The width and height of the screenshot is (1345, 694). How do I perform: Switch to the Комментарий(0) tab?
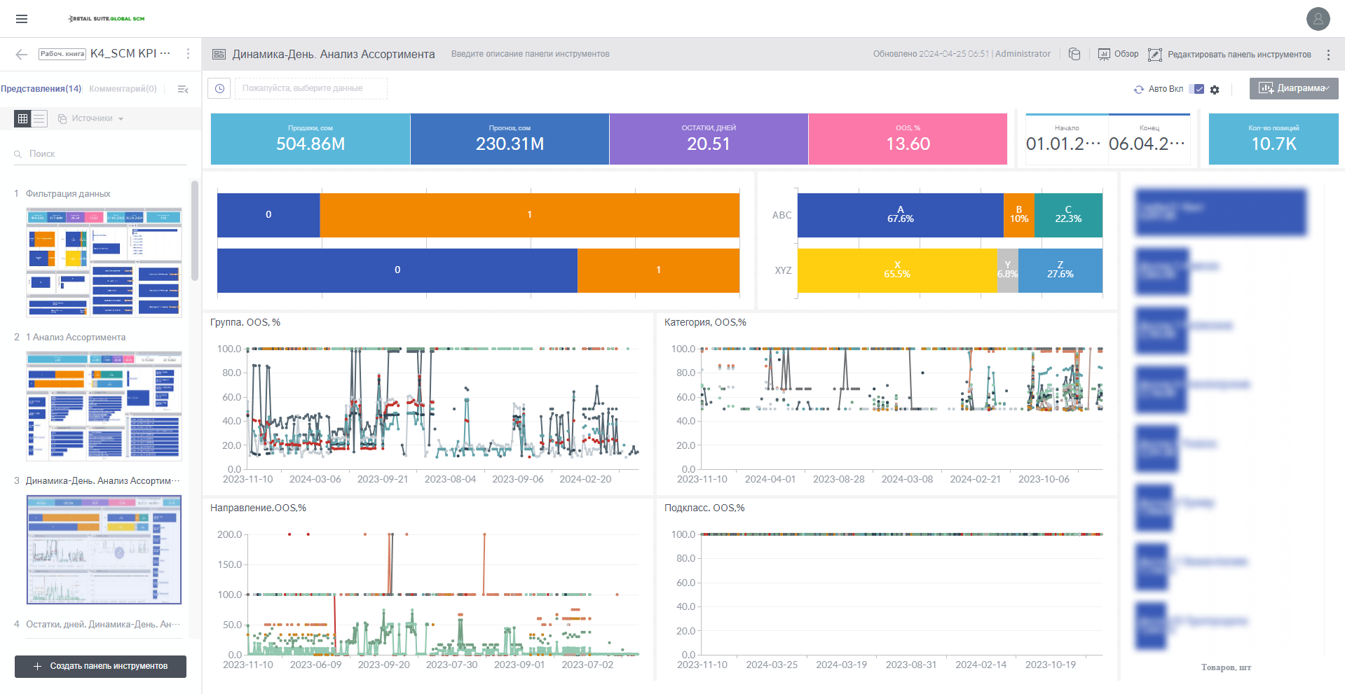[123, 89]
